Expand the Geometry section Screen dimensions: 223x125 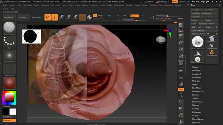click(x=196, y=70)
